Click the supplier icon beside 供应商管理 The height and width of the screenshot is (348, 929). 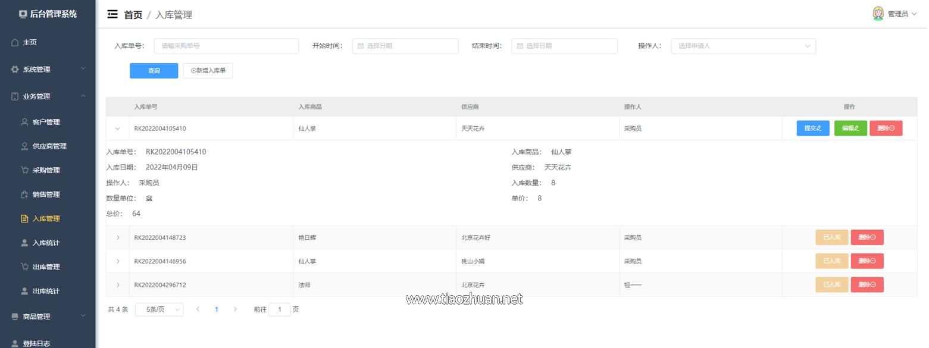point(24,146)
